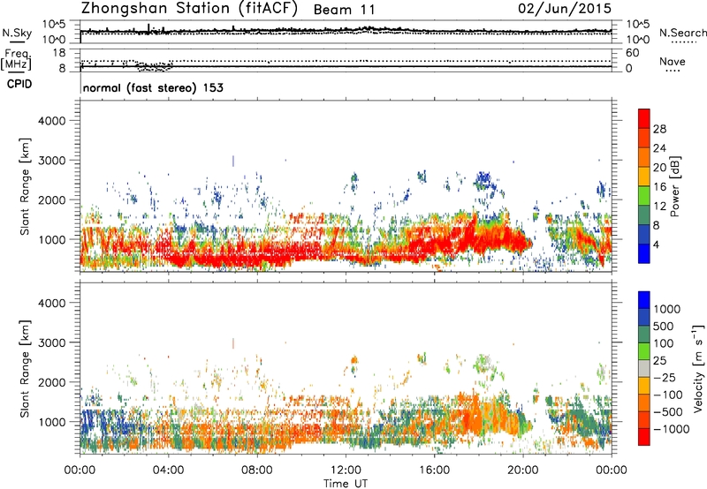Click the "08:00" time axis tick label
The height and width of the screenshot is (489, 707).
click(257, 470)
